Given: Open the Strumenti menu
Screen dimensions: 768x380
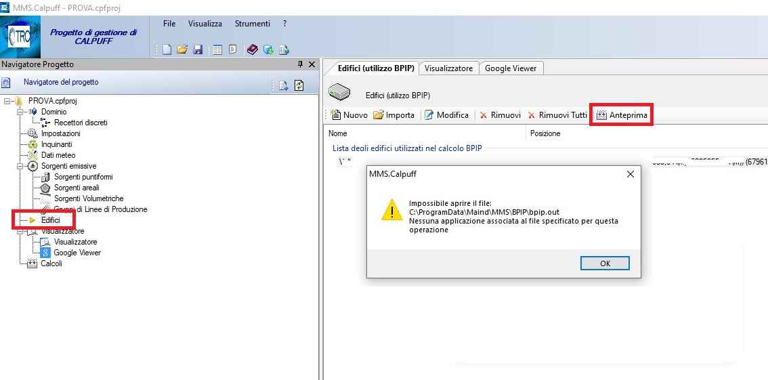Looking at the screenshot, I should 252,24.
